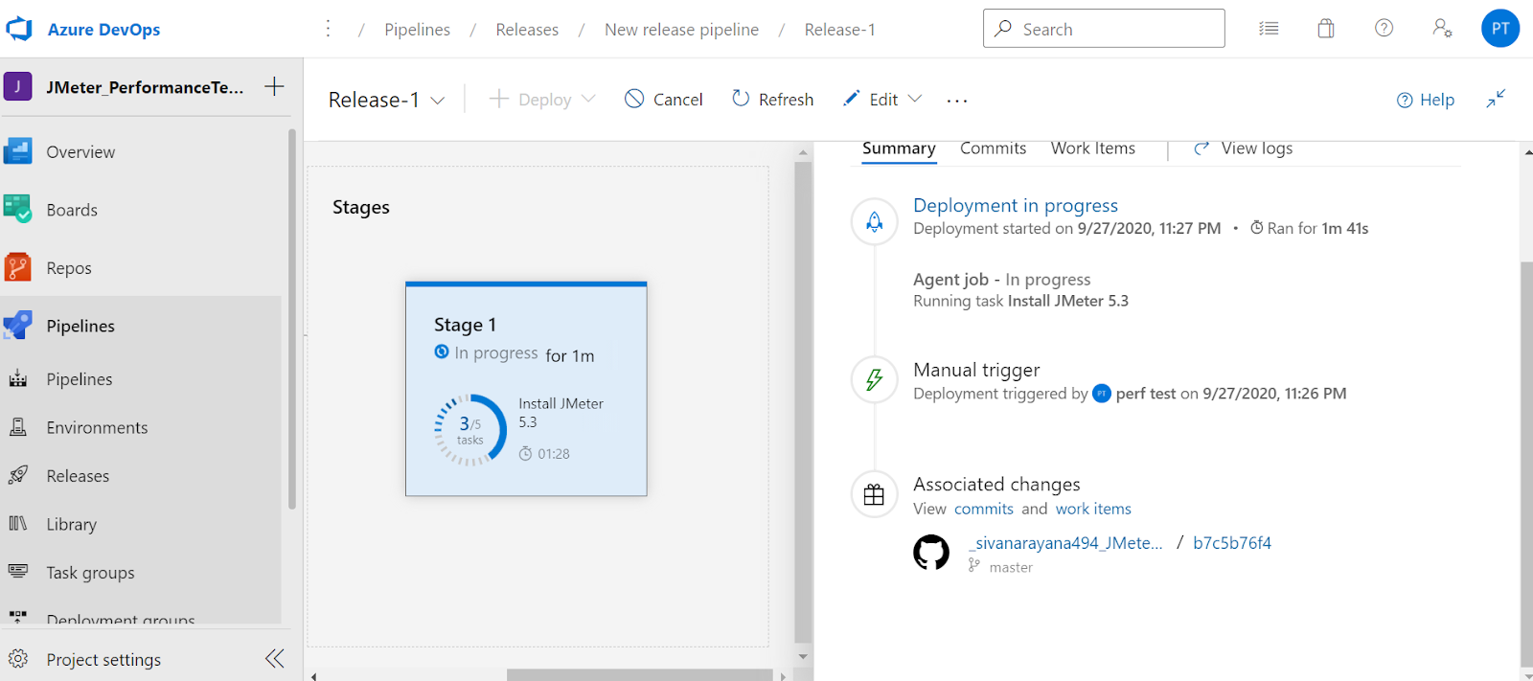Focus the Search input field
The height and width of the screenshot is (681, 1533).
click(1104, 29)
